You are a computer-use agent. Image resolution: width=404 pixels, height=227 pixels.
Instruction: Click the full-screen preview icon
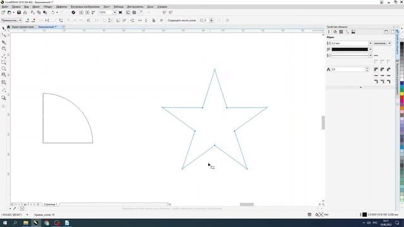pyautogui.click(x=121, y=13)
